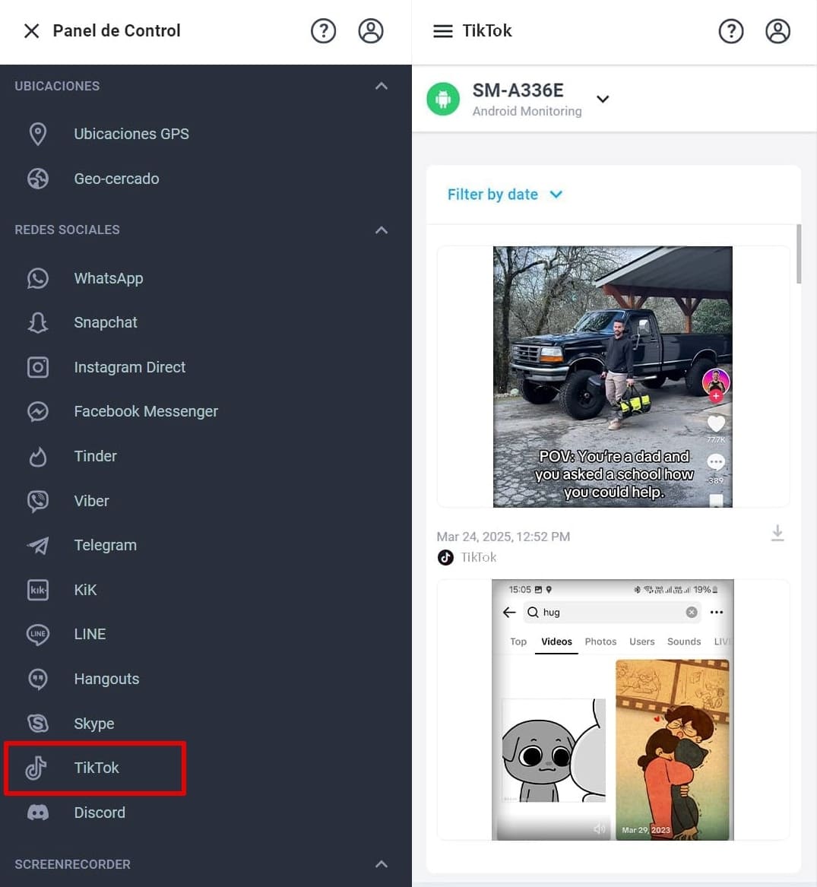Click the KiK icon in sidebar
Viewport: 817px width, 887px height.
[38, 590]
